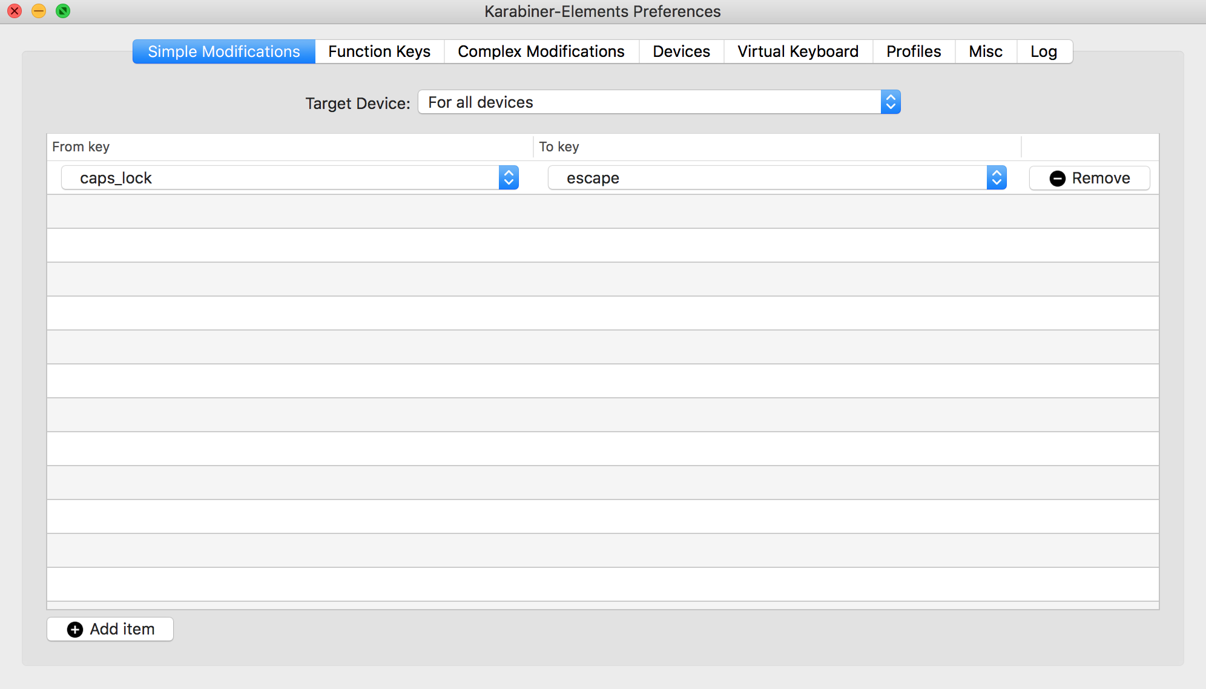This screenshot has width=1206, height=689.
Task: Open the Complex Modifications tab
Action: coord(541,51)
